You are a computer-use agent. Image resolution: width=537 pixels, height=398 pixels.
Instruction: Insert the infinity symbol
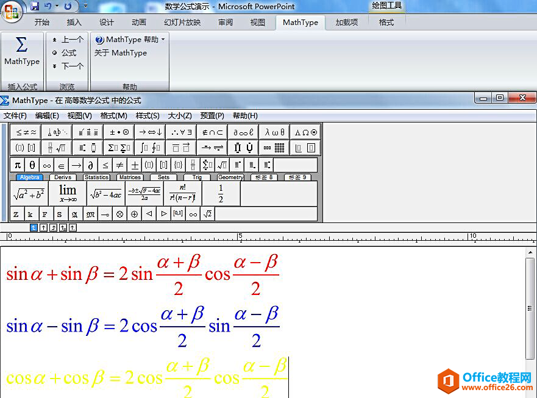(46, 165)
